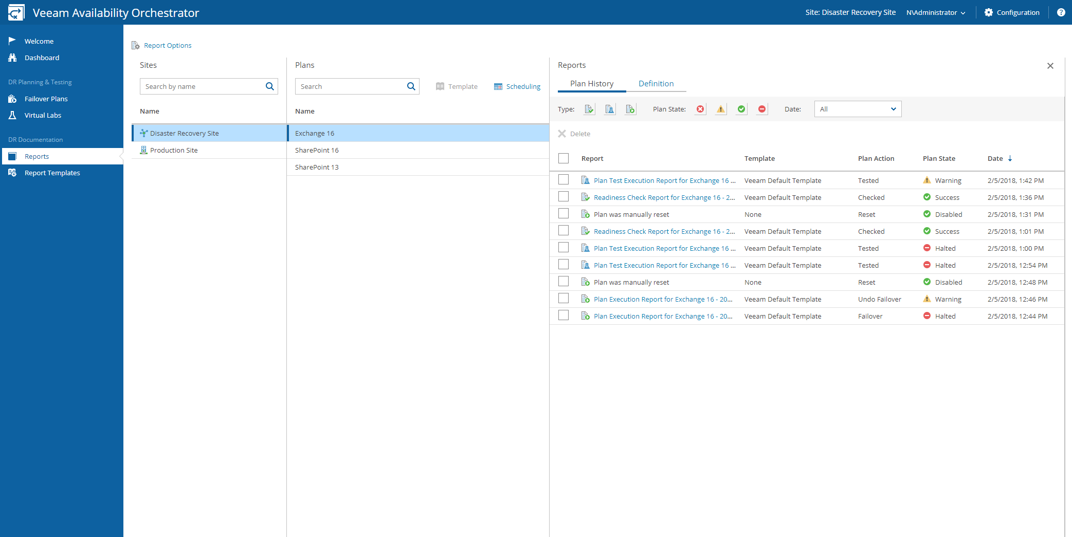Click the Report Options link

(167, 45)
